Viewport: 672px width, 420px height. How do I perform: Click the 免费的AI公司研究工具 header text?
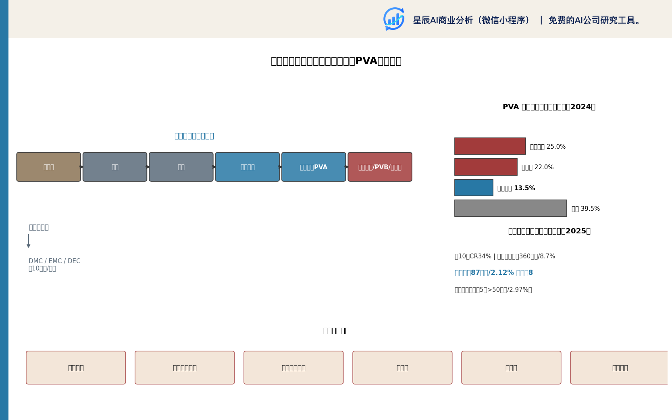[594, 20]
